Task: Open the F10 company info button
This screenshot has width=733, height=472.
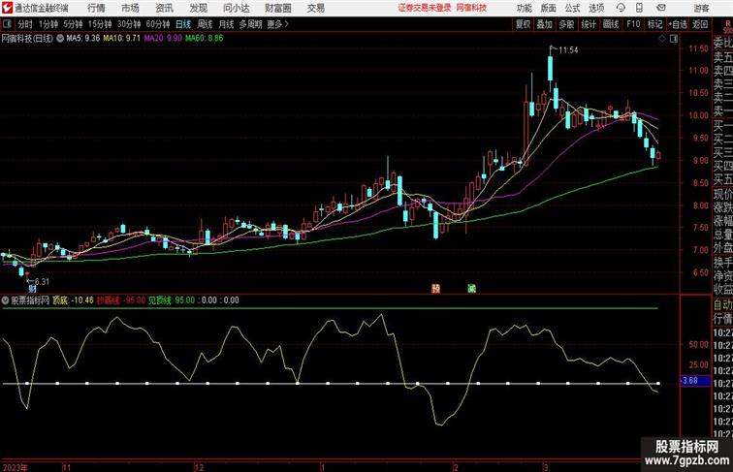Action: click(633, 24)
